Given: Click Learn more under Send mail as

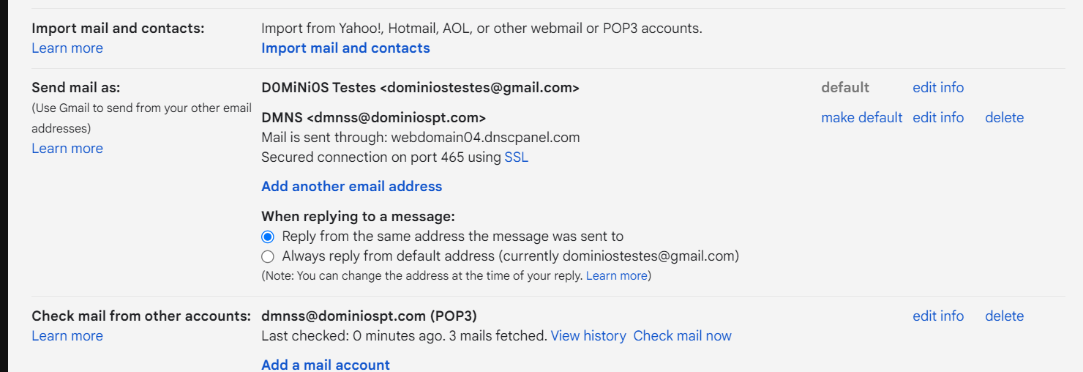Looking at the screenshot, I should (x=67, y=149).
